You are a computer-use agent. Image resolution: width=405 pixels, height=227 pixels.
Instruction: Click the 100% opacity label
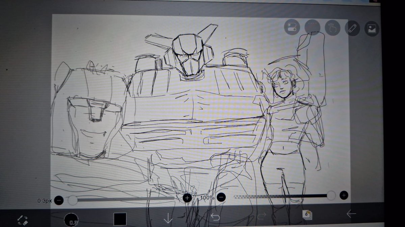coord(208,198)
